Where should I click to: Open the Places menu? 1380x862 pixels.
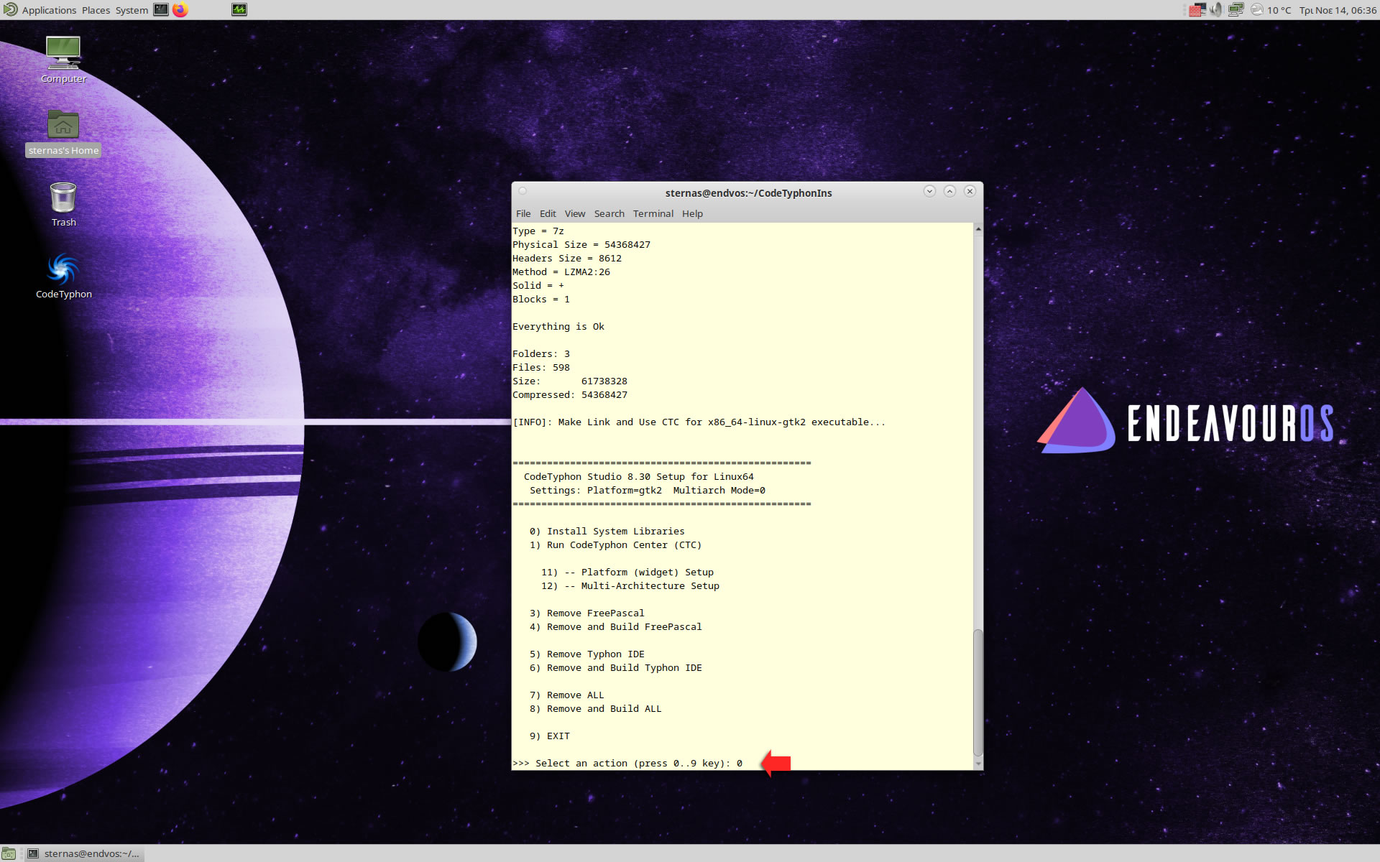96,10
